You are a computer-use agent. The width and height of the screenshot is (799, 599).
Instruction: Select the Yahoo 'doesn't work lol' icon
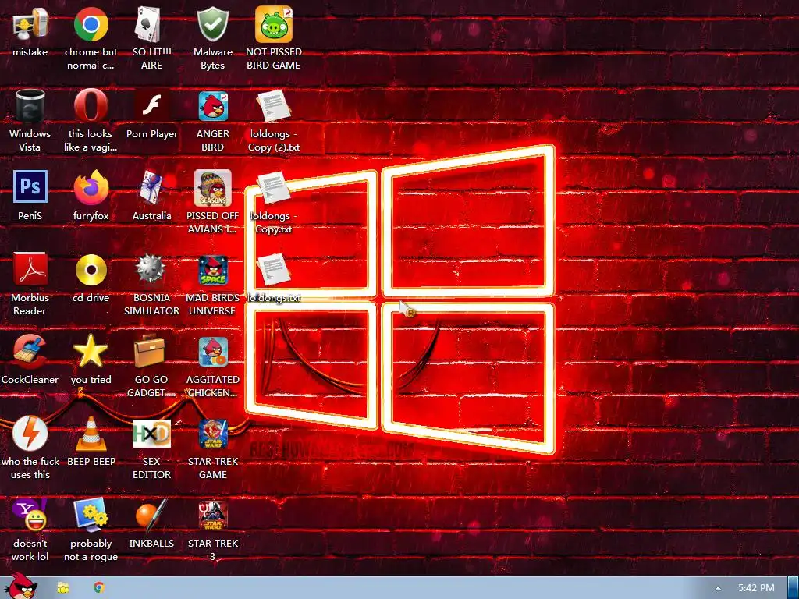30,515
